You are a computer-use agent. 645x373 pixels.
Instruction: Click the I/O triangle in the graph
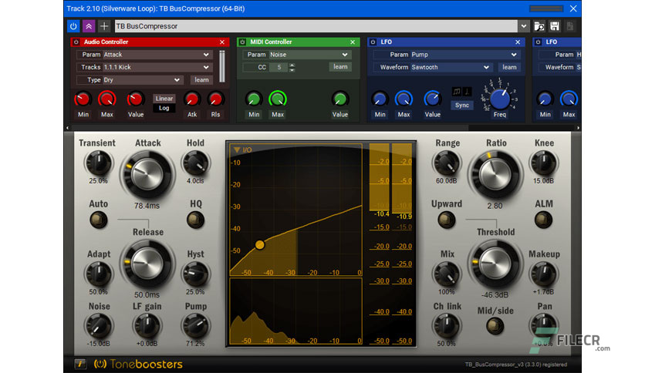(x=237, y=150)
